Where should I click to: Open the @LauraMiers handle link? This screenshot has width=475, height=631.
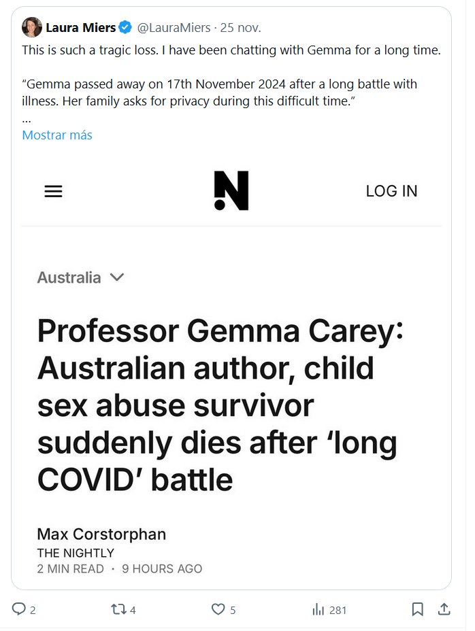[174, 28]
